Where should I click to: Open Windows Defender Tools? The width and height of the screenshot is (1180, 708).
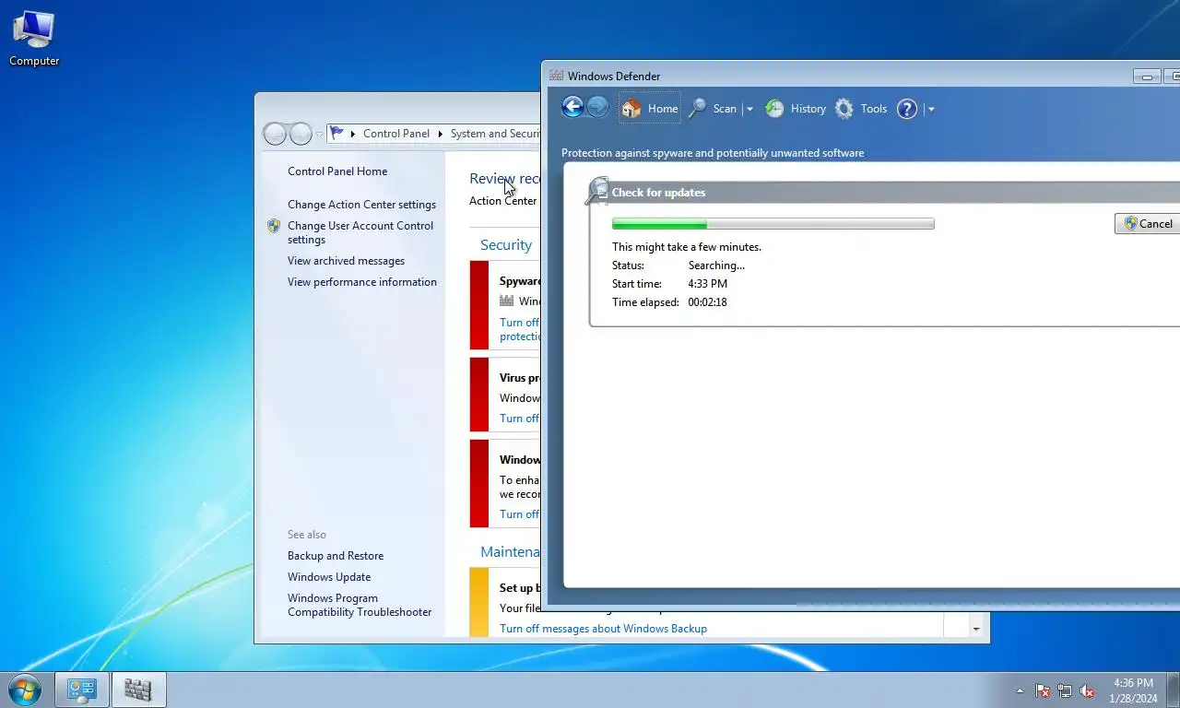[860, 109]
